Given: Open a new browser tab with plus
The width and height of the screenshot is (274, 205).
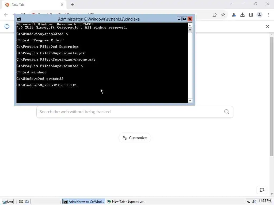Looking at the screenshot, I should click(72, 5).
